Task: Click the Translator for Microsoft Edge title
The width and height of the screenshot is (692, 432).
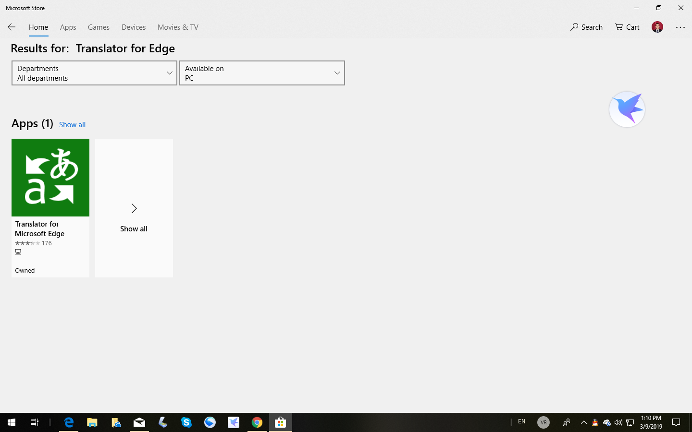Action: [40, 229]
